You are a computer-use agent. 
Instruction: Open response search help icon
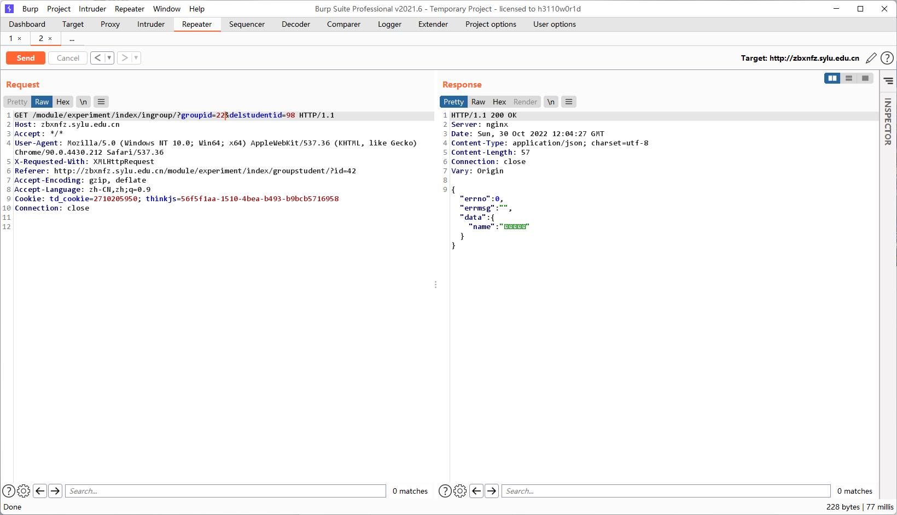click(445, 491)
